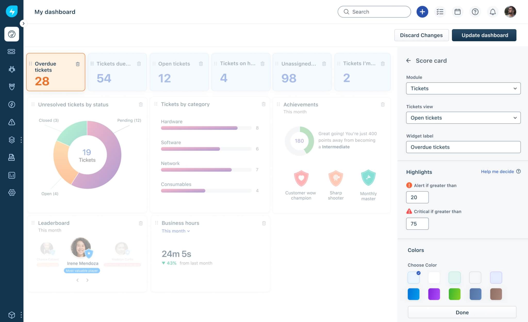Screen dimensions: 528x322
Task: Open the task checklist icon
Action: click(x=440, y=12)
